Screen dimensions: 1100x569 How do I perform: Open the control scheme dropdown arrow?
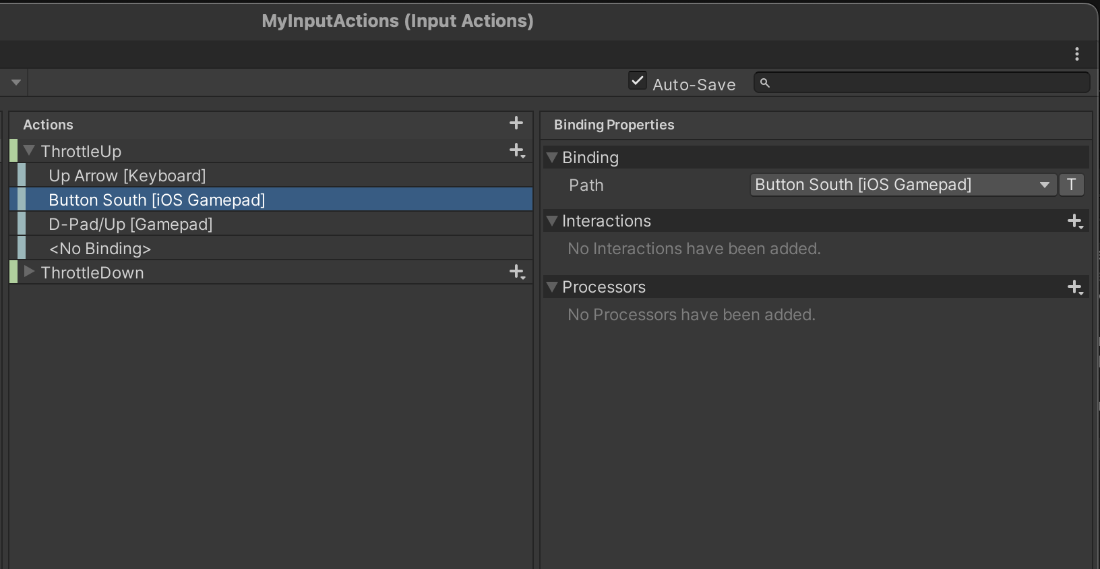(x=16, y=83)
